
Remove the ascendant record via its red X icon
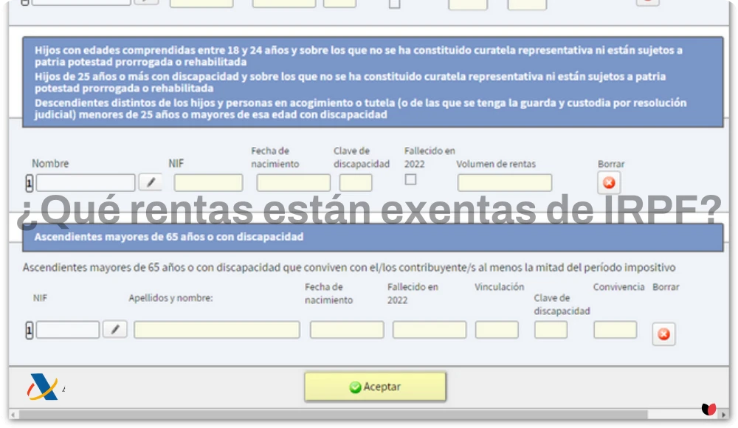pyautogui.click(x=663, y=334)
